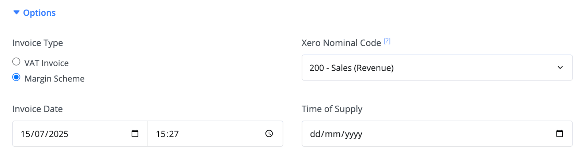Open the Time of Supply calendar icon
This screenshot has width=585, height=165.
point(559,133)
